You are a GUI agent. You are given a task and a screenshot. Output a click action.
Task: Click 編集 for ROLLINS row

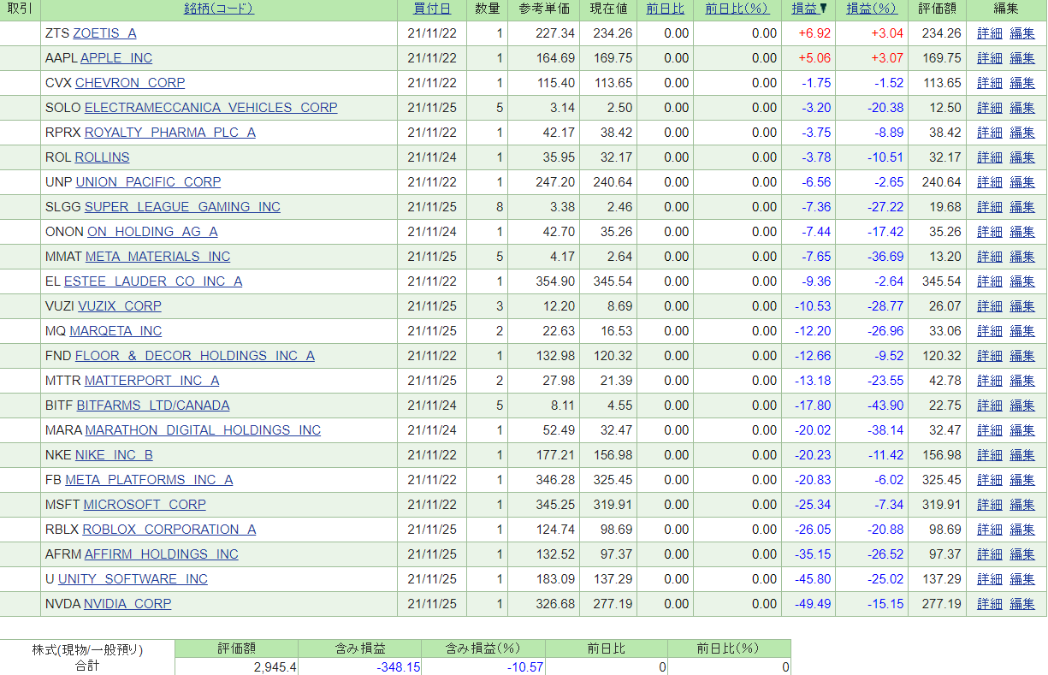pyautogui.click(x=1022, y=157)
